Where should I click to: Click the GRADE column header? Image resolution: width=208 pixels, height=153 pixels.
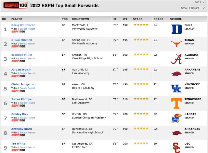(158, 19)
